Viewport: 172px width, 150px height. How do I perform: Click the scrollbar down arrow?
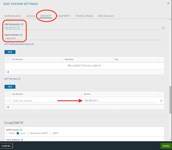[x=170, y=140]
